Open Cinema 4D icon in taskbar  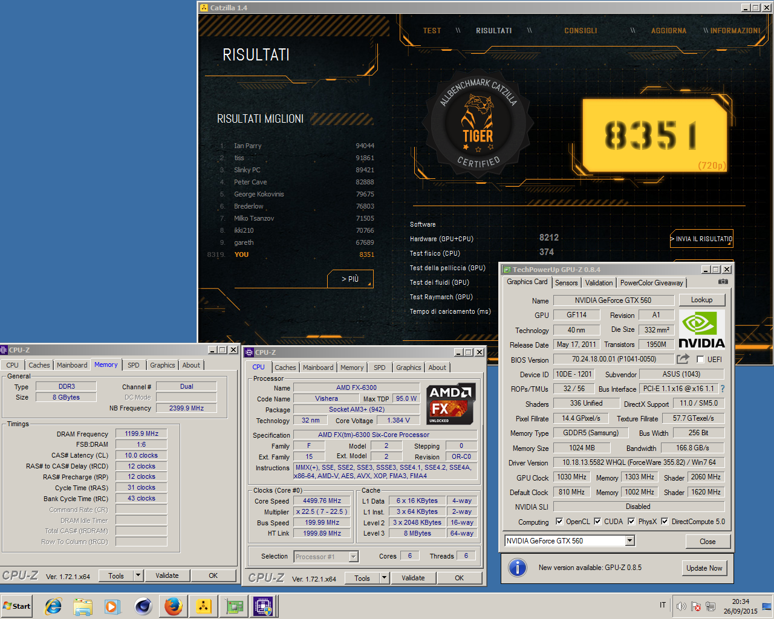tap(143, 606)
